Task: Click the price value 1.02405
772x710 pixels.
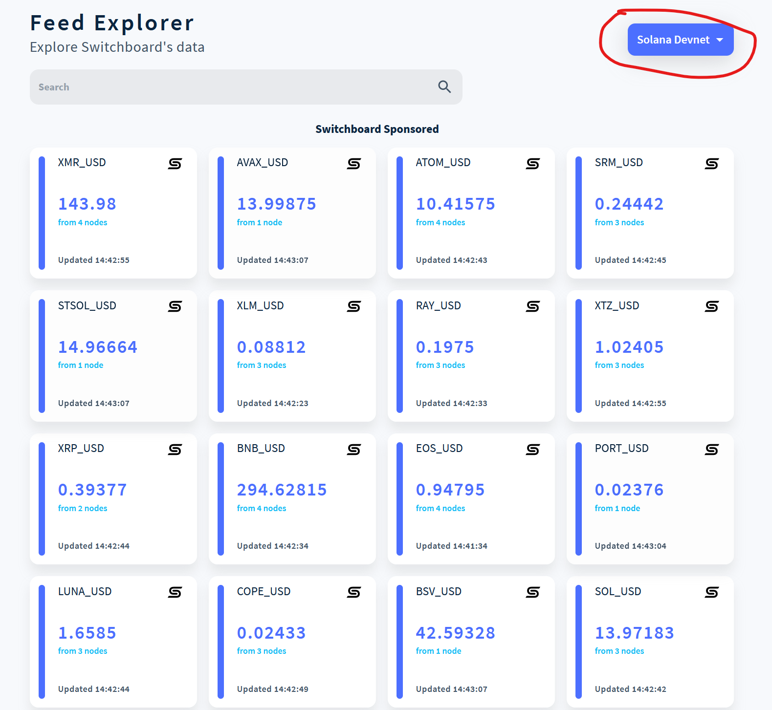Action: pyautogui.click(x=629, y=347)
